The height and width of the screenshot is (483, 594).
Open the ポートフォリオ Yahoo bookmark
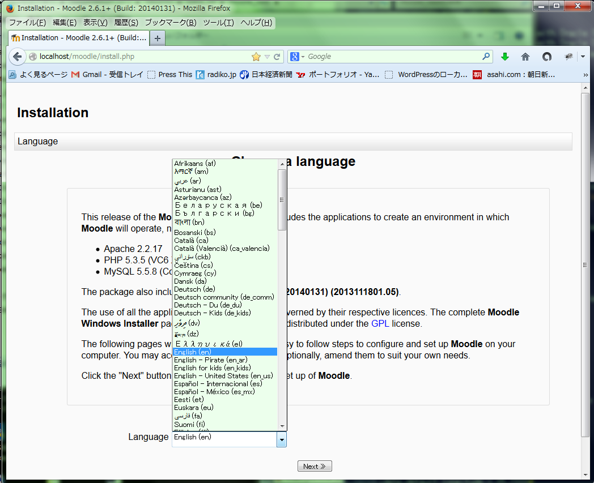[x=338, y=75]
